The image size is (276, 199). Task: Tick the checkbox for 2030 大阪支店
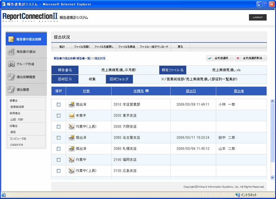click(x=59, y=127)
